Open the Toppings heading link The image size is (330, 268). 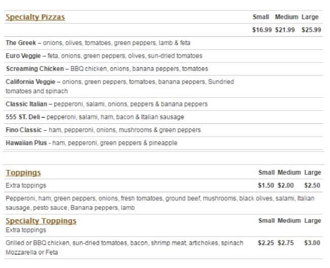click(x=23, y=173)
